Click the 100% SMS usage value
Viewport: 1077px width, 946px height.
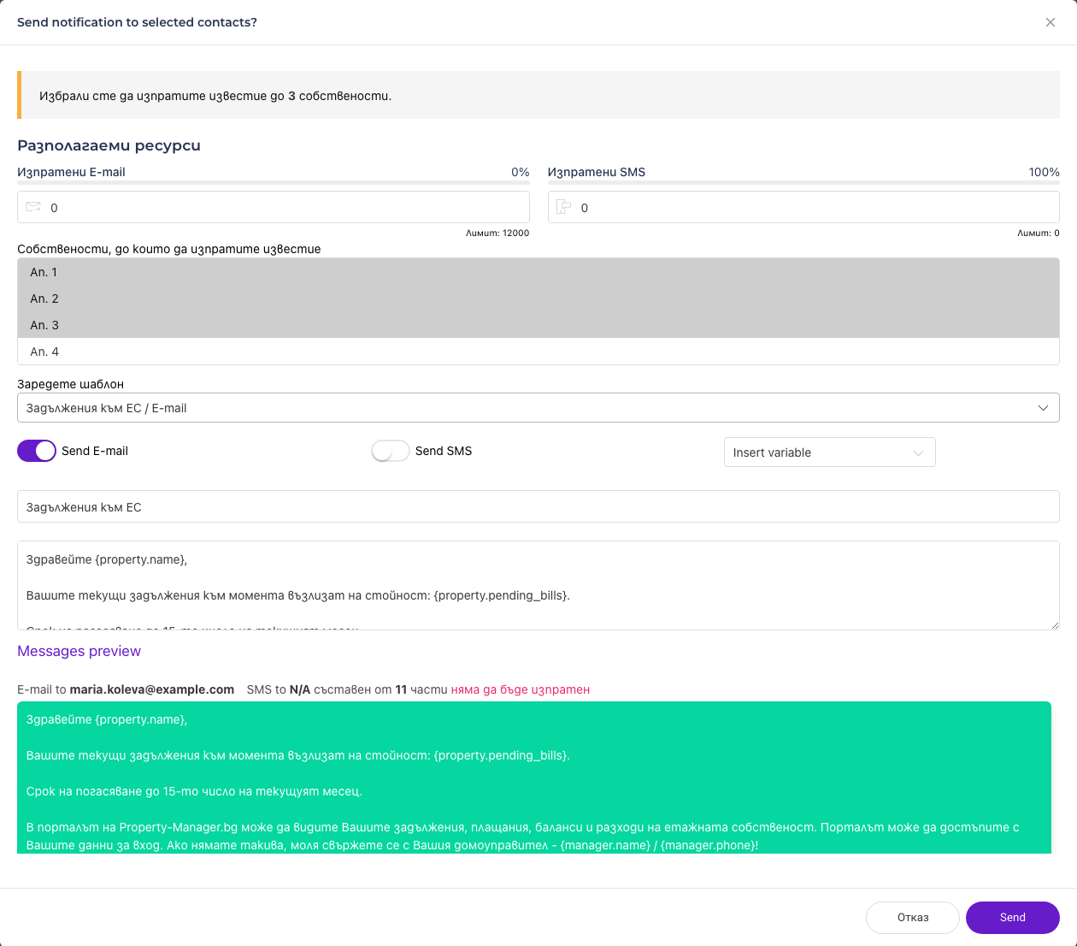(1045, 172)
